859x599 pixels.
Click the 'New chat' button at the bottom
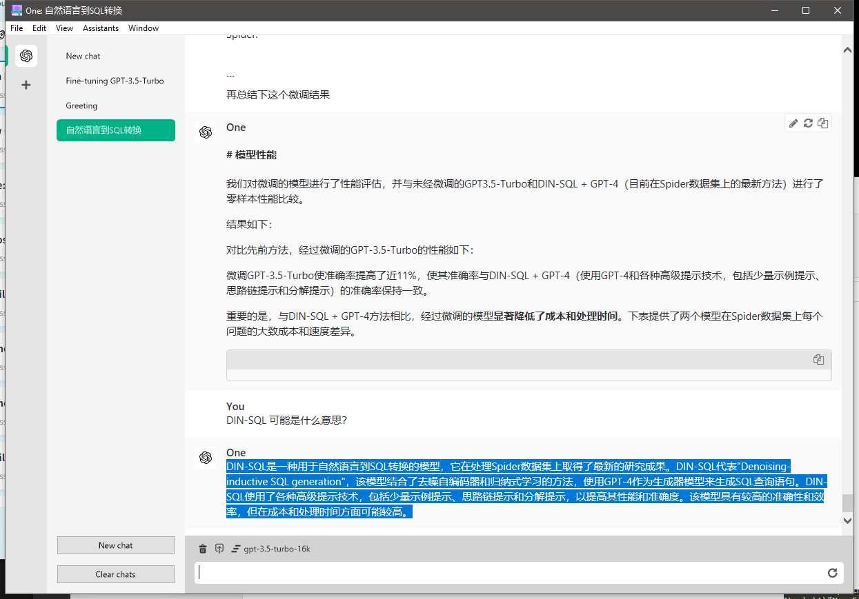click(x=116, y=545)
